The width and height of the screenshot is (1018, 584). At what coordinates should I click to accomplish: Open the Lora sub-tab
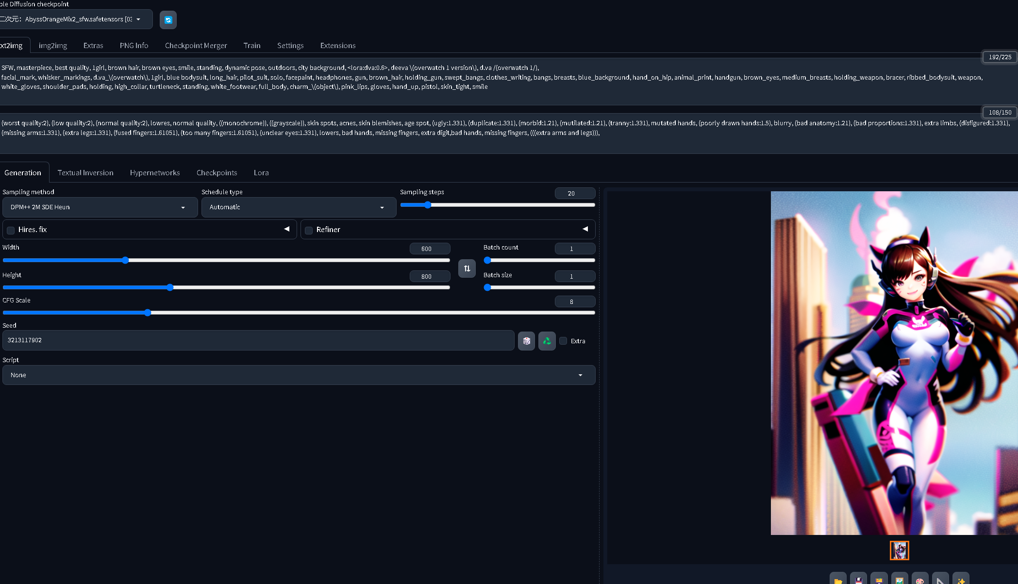[x=261, y=173]
